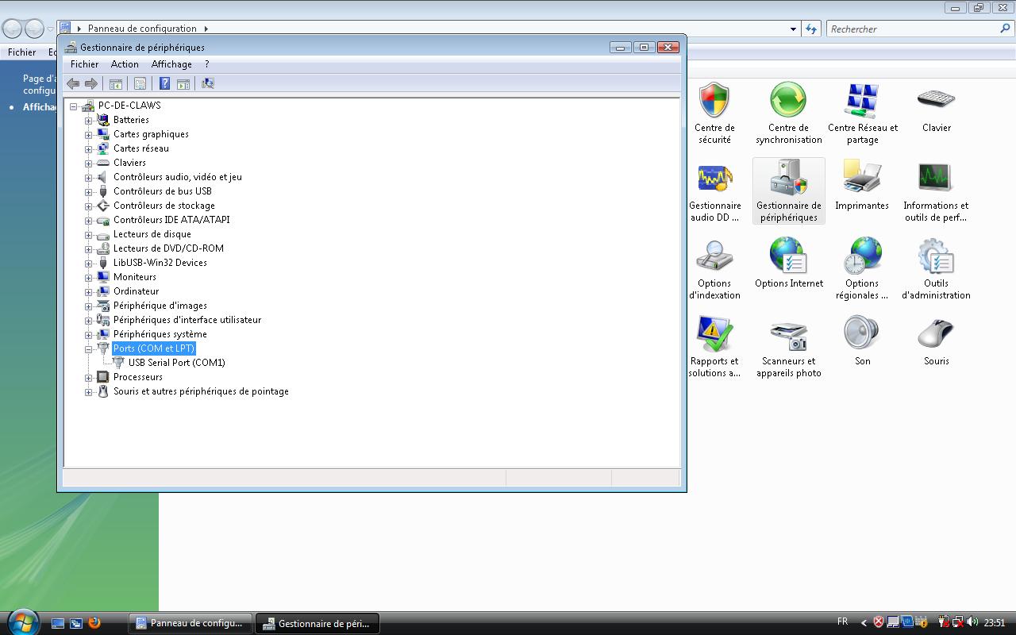The image size is (1016, 635).
Task: Select Contrôleurs IDE ATA/ATAPI tree item
Action: (171, 220)
